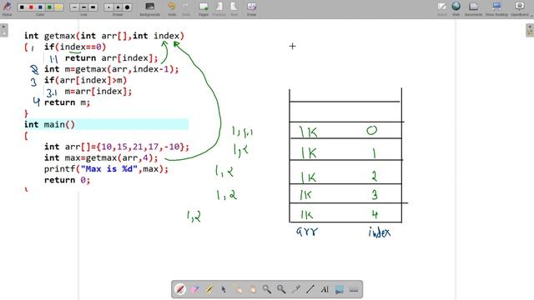Select the arrow Selector tool
The image size is (534, 300).
(224, 289)
